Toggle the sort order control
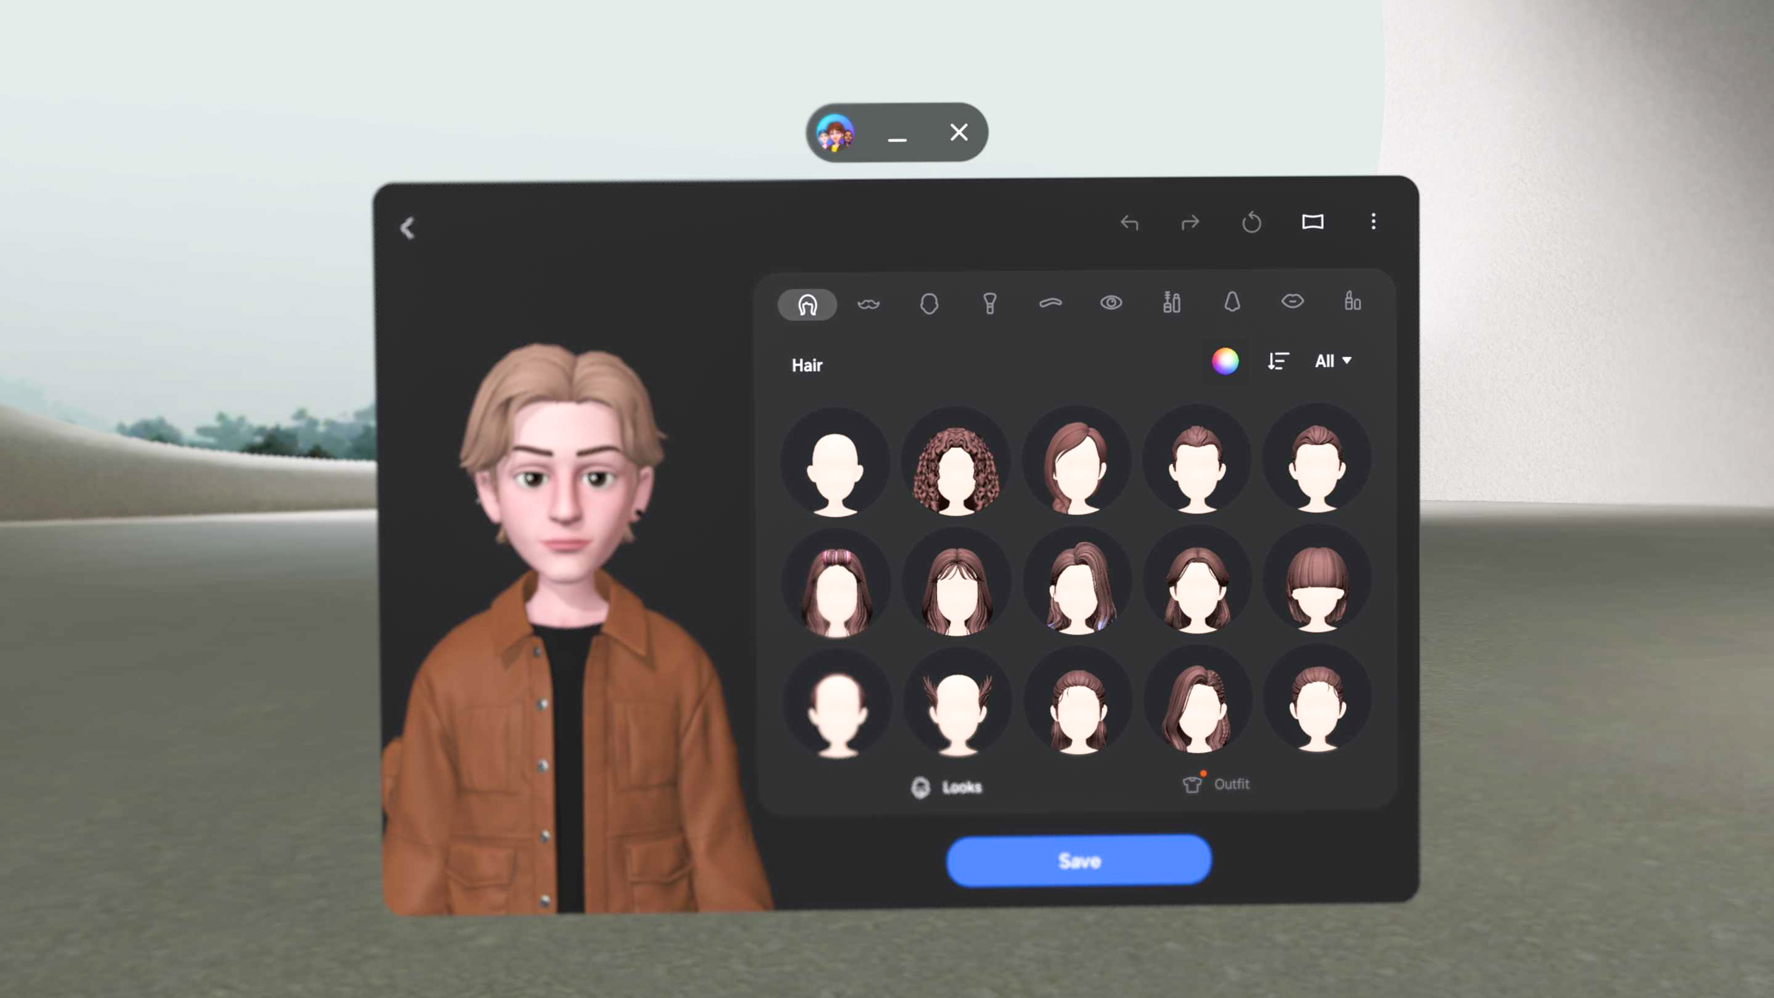Image resolution: width=1774 pixels, height=998 pixels. pos(1278,362)
